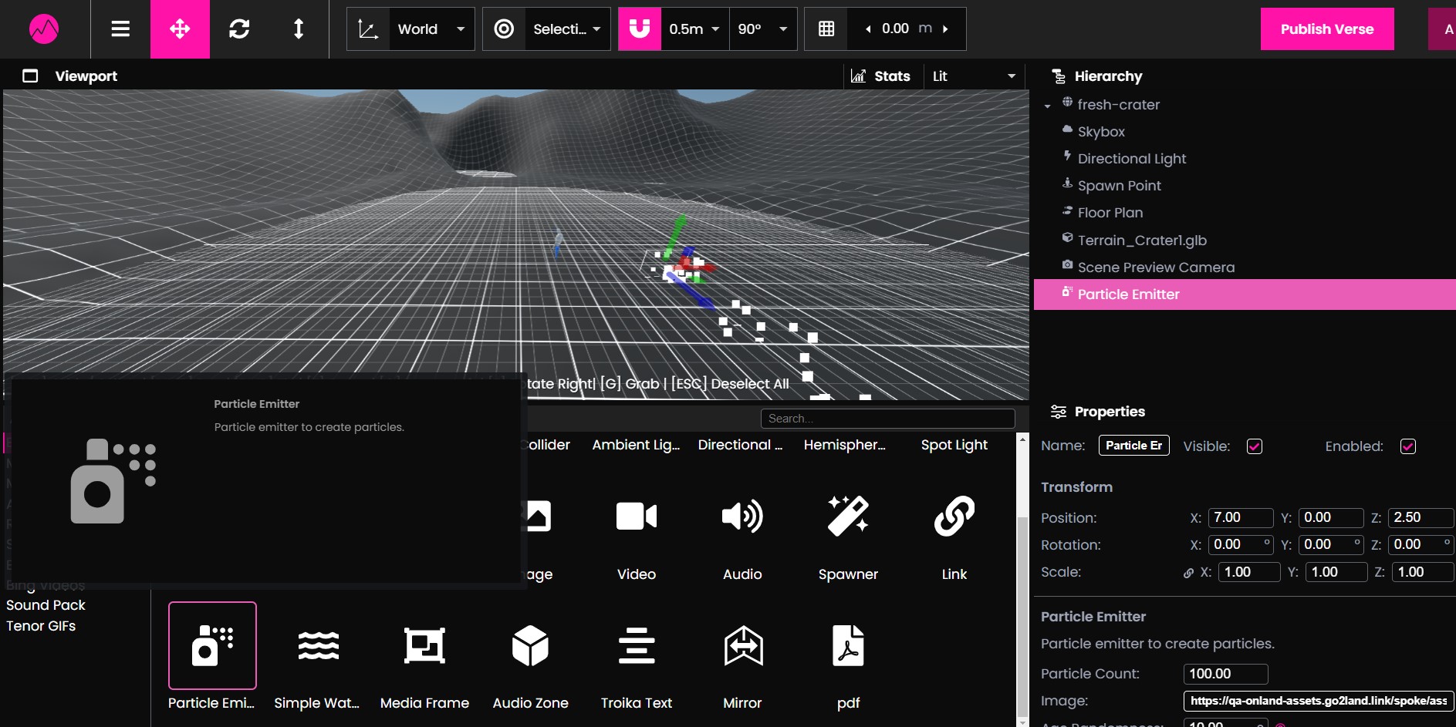Click Hierarchy panel header
Screen dimensions: 1456x727
pyautogui.click(x=1108, y=76)
